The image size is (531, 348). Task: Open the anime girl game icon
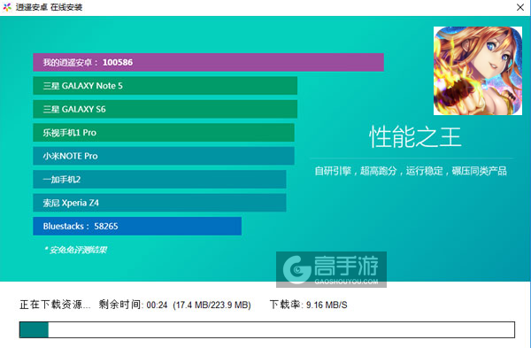coord(478,71)
